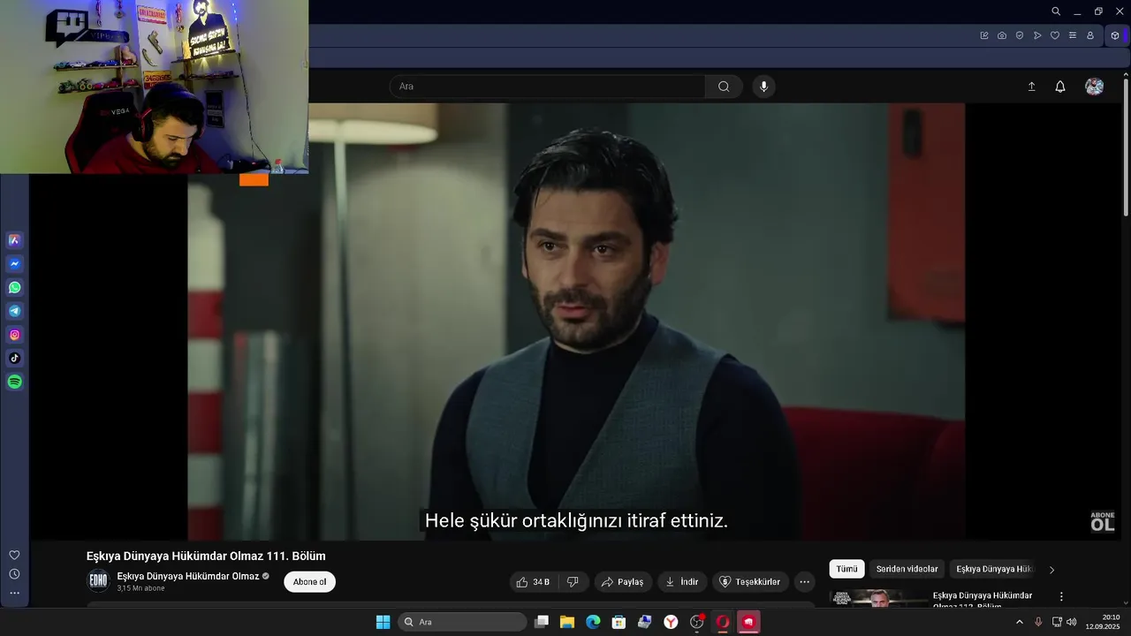
Task: Open YouTube notifications bell
Action: (x=1060, y=87)
